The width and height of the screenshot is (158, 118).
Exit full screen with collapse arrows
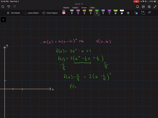tap(155, 7)
